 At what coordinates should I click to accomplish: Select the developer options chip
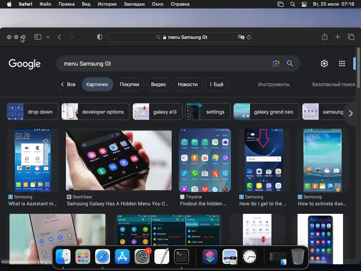click(x=95, y=112)
